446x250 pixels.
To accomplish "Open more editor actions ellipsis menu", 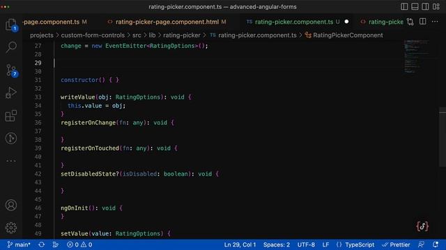I will click(x=435, y=22).
